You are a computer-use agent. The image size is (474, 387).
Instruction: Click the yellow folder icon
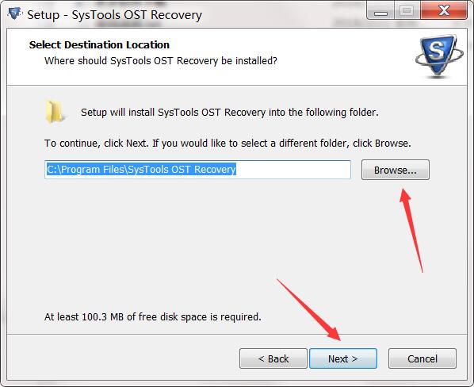tap(54, 112)
